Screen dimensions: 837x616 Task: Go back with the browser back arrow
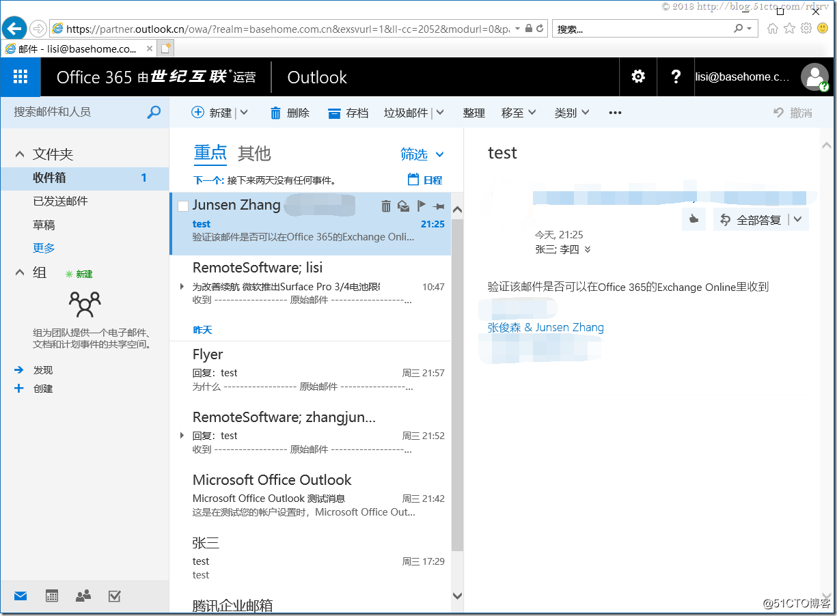[x=14, y=29]
